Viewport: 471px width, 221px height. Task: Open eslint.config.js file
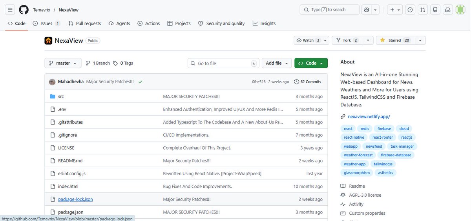(x=72, y=174)
